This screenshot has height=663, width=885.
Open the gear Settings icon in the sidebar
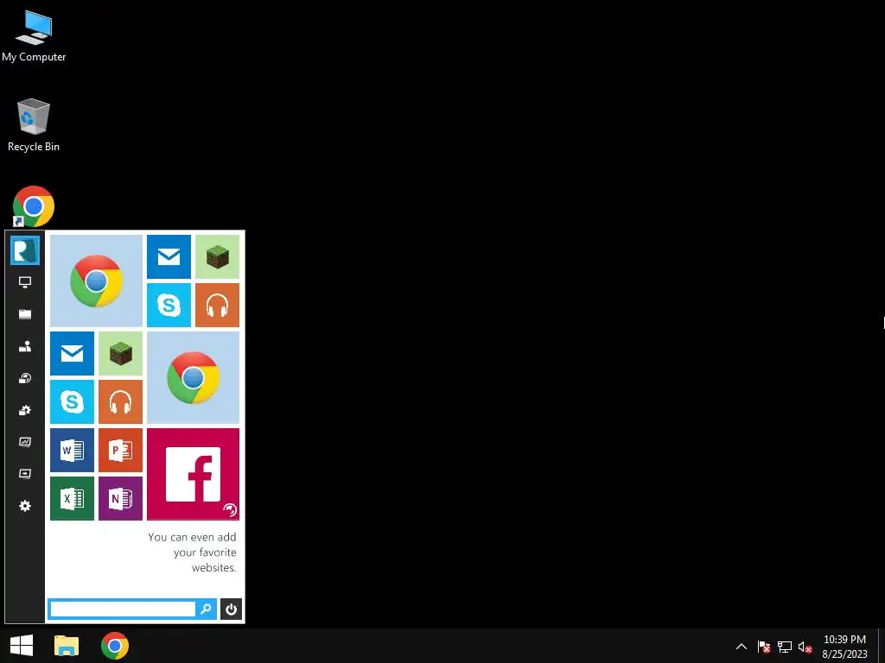pos(25,506)
